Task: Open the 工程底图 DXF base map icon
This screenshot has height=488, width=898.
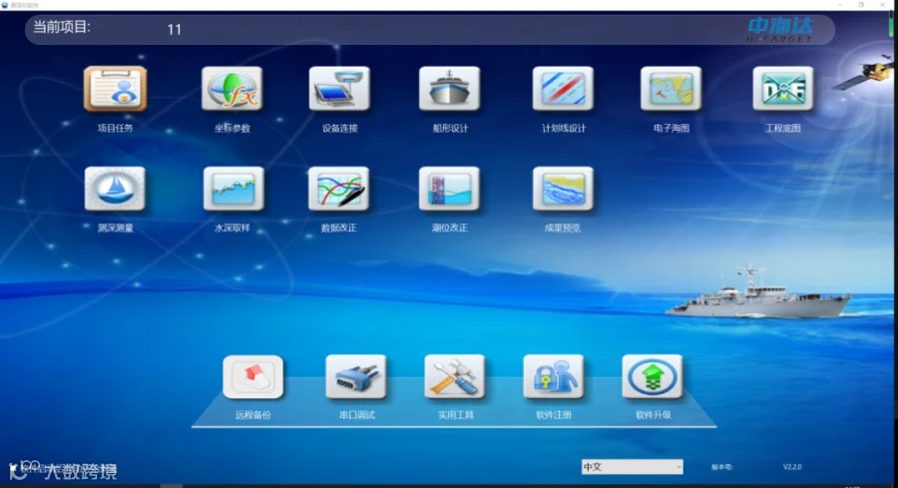Action: coord(783,89)
